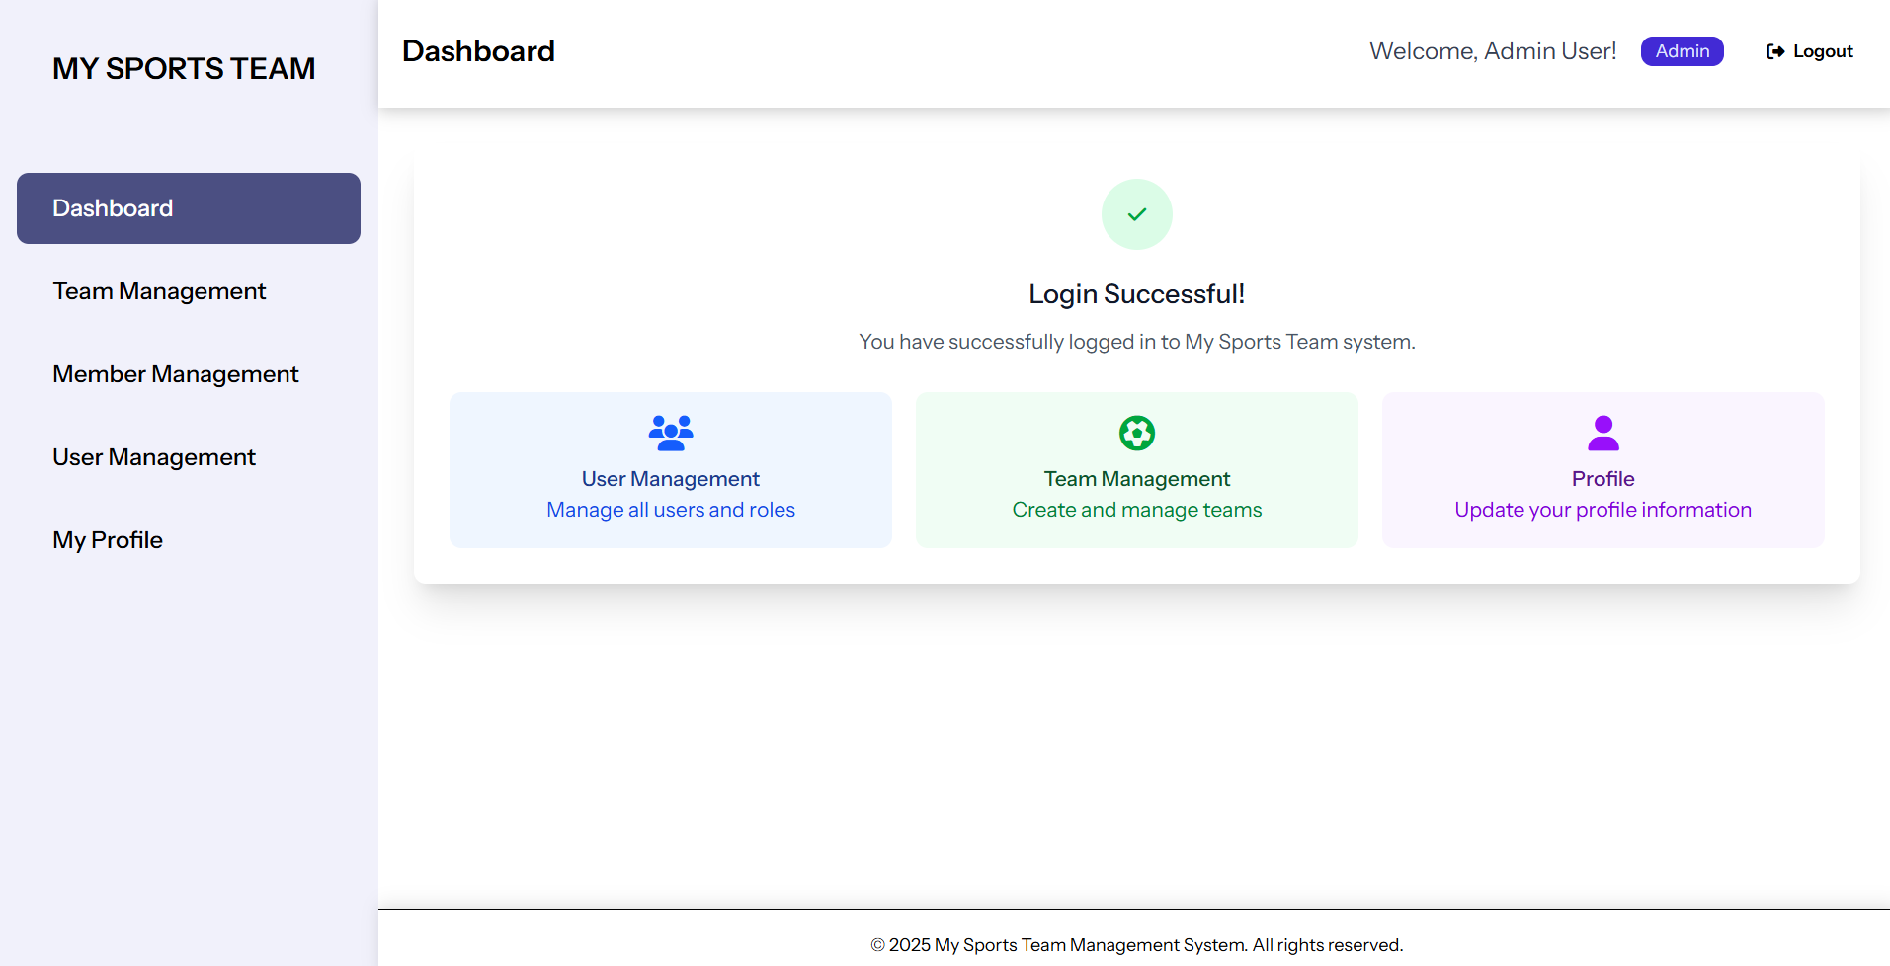1890x966 pixels.
Task: Select the Profile card
Action: (x=1602, y=469)
